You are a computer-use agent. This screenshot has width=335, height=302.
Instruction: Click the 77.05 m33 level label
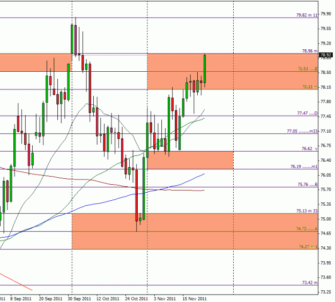tap(302, 131)
